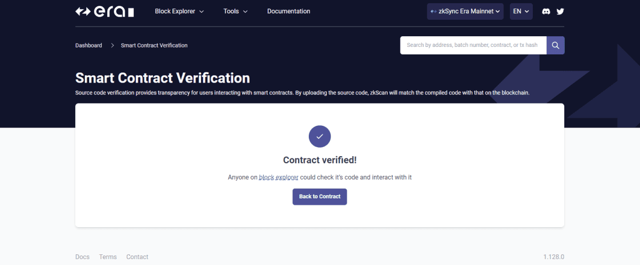The width and height of the screenshot is (640, 265).
Task: Follow the block explorer link
Action: point(279,177)
